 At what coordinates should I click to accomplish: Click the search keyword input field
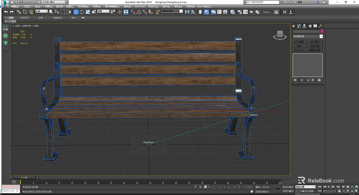[262, 2]
